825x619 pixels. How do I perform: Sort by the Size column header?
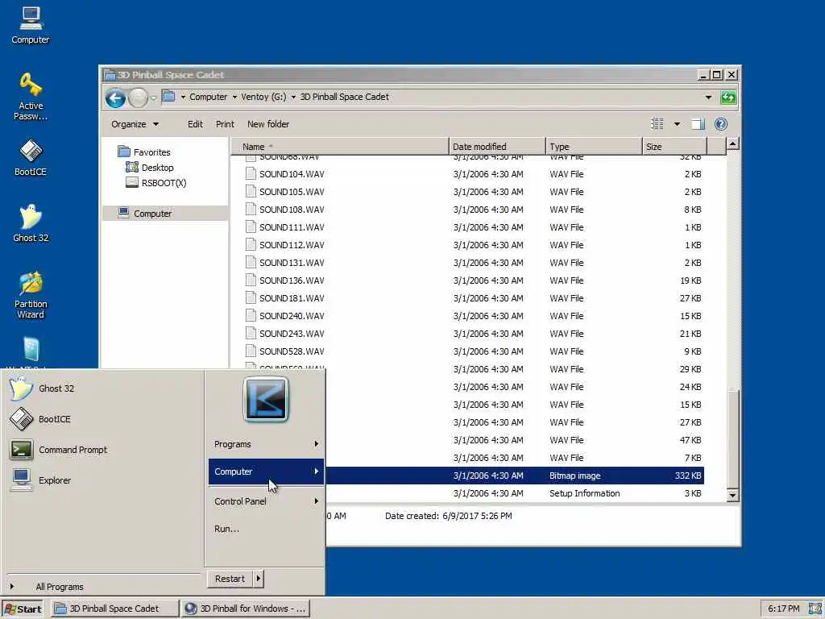674,147
